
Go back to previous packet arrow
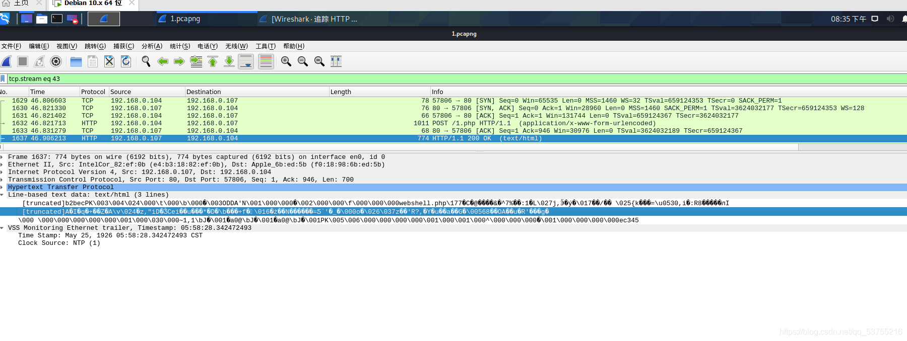[x=163, y=61]
